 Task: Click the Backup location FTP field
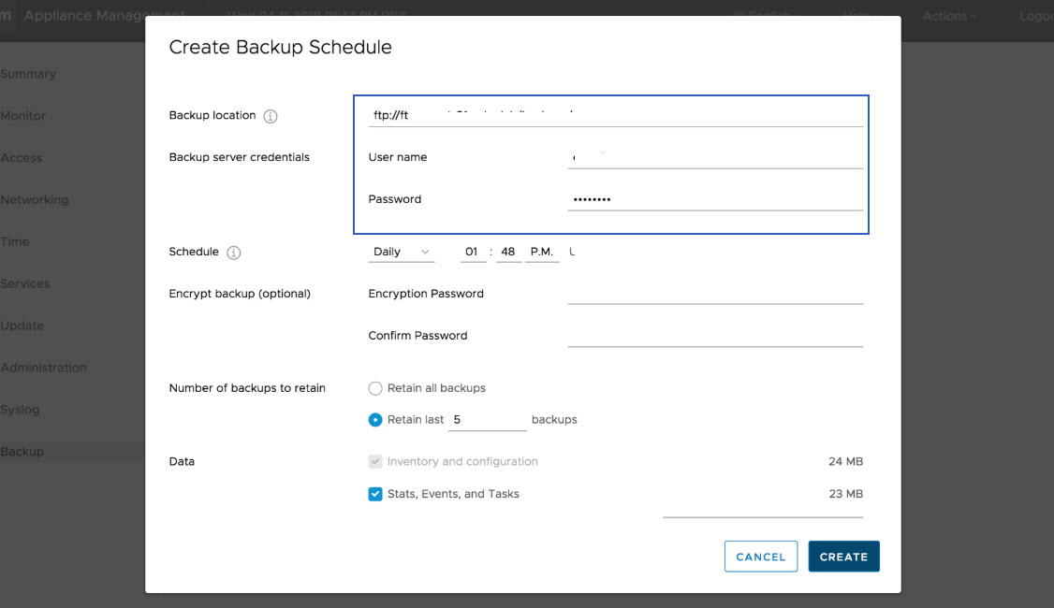coord(615,115)
